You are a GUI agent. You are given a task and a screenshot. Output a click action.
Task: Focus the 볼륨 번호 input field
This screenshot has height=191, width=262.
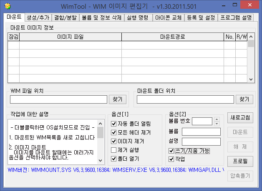click(x=202, y=122)
